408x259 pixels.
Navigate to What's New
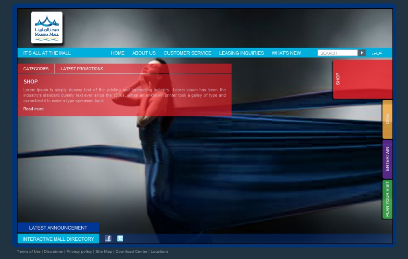pyautogui.click(x=286, y=53)
